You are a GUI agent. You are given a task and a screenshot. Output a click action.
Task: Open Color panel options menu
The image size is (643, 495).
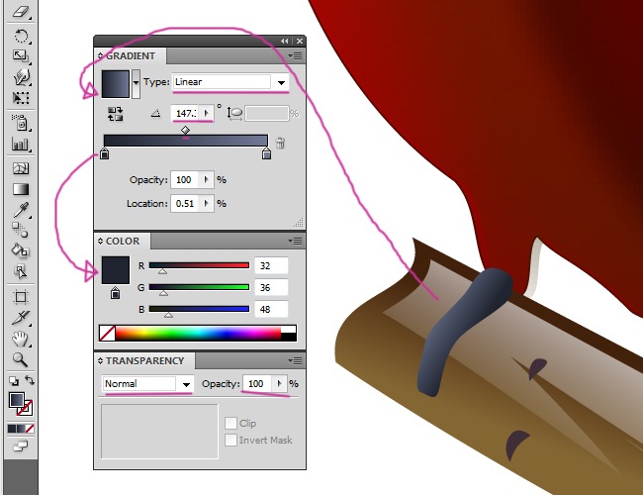click(295, 241)
